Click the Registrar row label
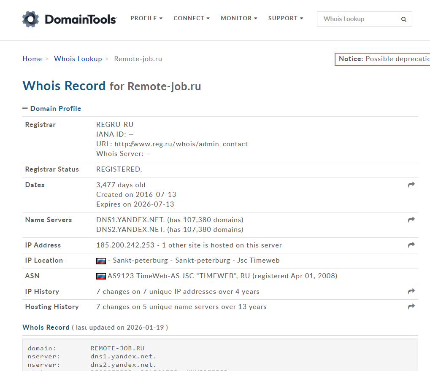 (41, 125)
